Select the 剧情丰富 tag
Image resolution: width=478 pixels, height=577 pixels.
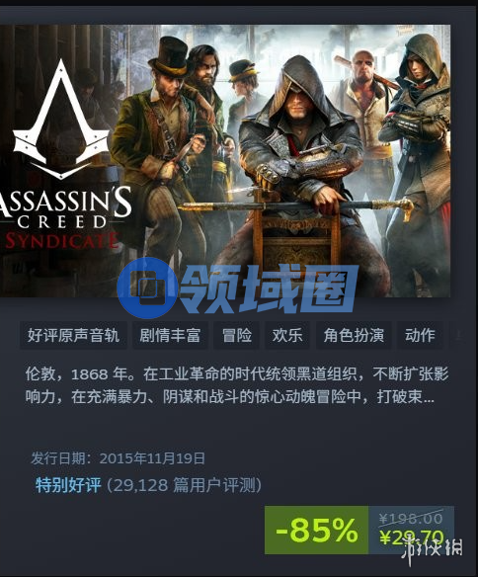170,335
